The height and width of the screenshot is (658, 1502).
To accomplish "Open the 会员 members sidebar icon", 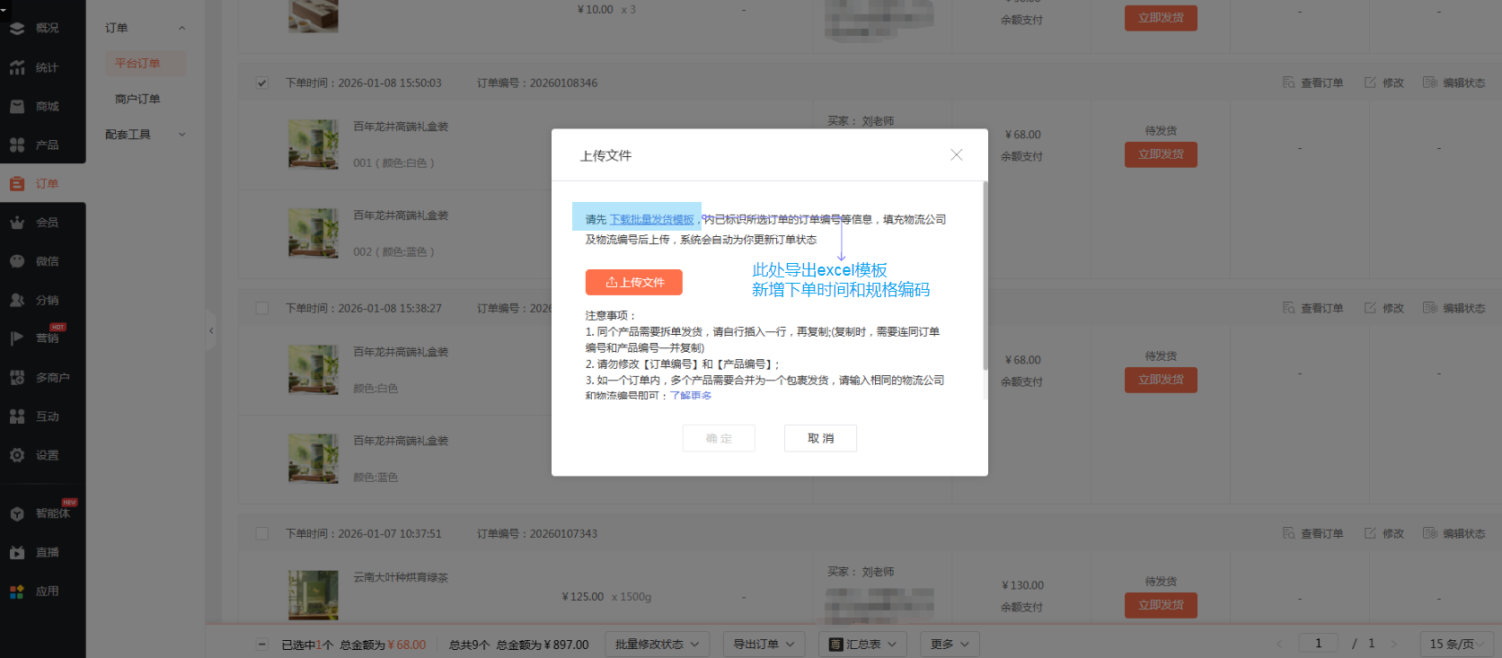I will [17, 223].
